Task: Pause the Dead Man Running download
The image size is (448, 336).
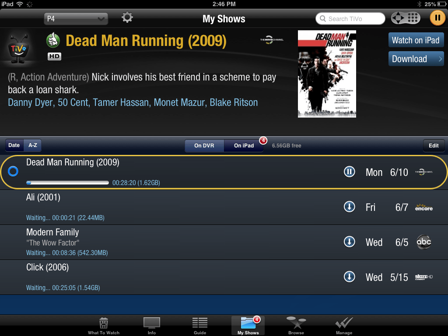Action: [x=349, y=172]
